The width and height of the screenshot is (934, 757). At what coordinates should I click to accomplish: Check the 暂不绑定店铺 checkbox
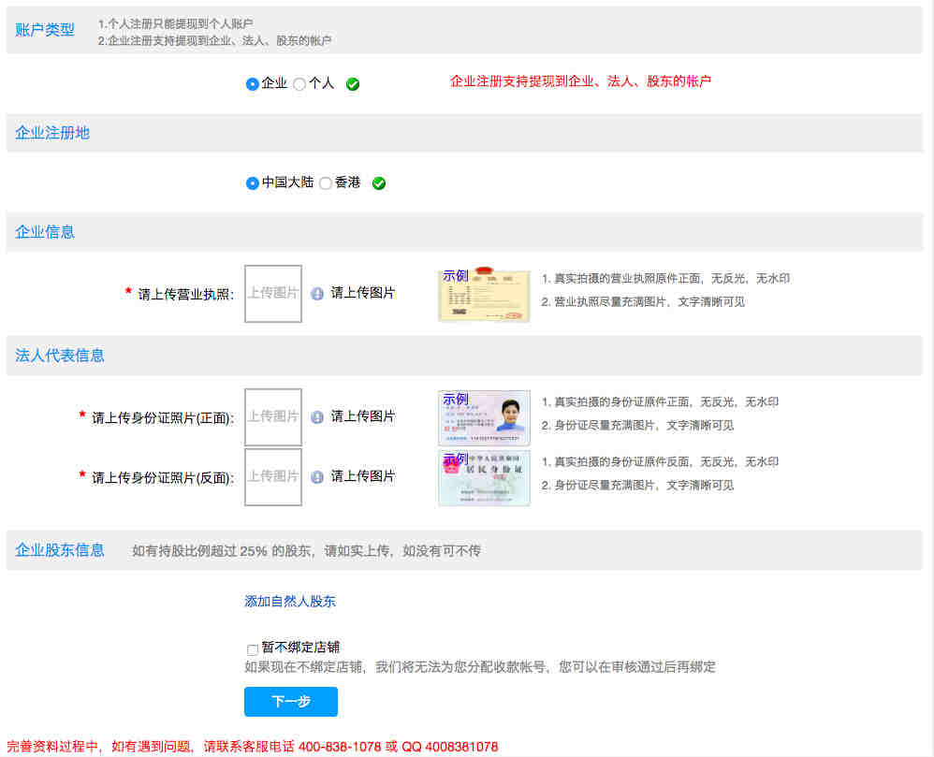pos(253,649)
